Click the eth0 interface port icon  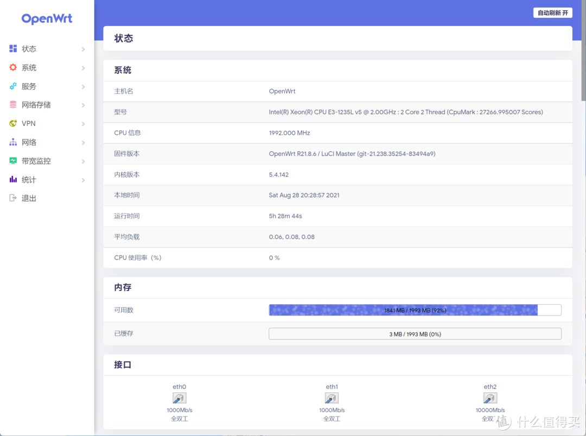coord(180,398)
